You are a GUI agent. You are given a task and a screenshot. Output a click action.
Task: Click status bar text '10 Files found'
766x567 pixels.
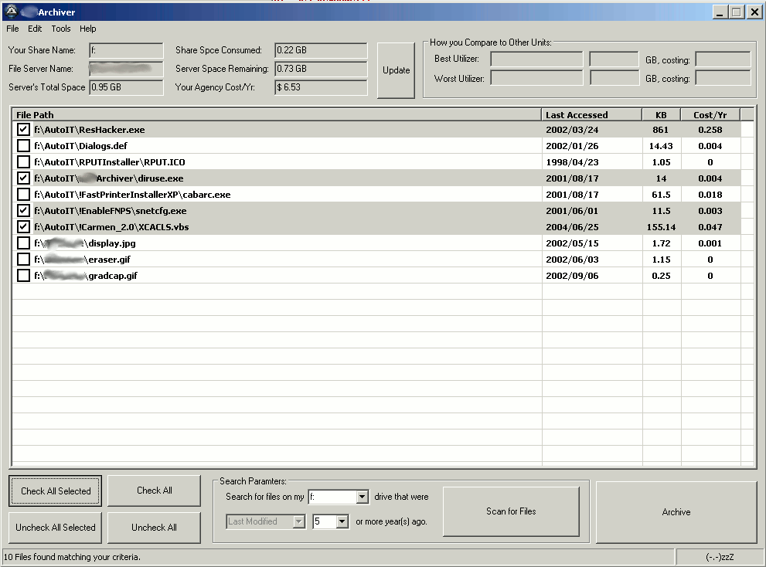pyautogui.click(x=72, y=557)
